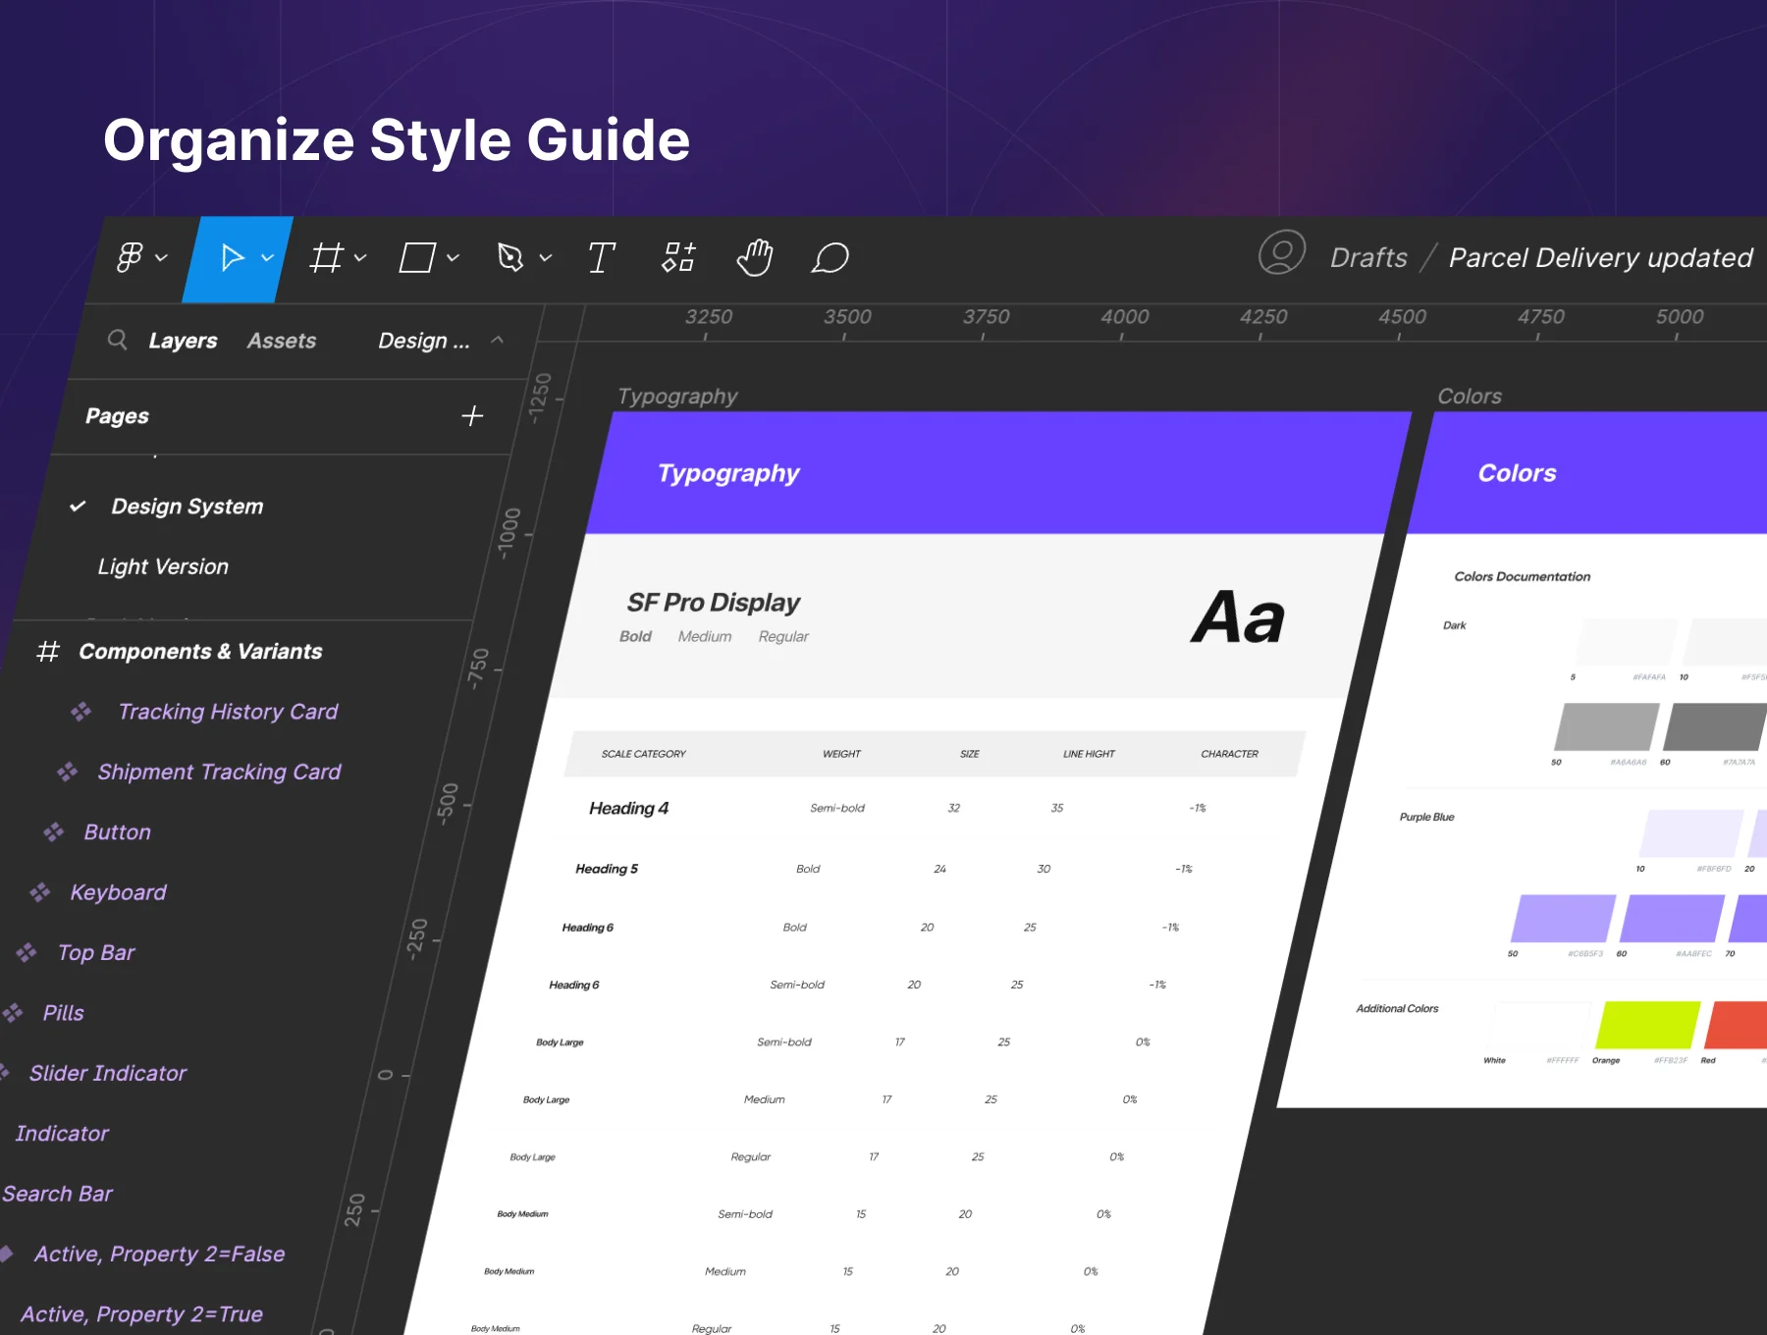1767x1335 pixels.
Task: Select the Rectangle shape tool
Action: 417,258
